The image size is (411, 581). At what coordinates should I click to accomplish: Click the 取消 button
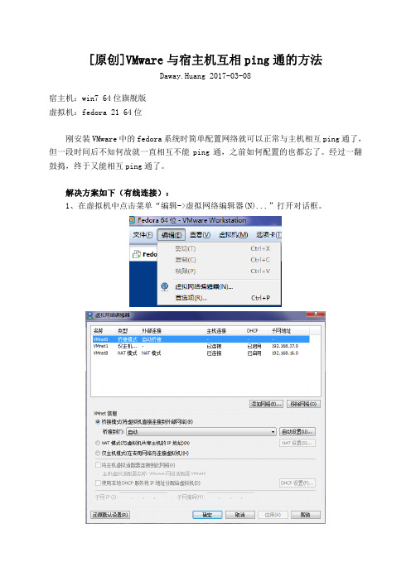[x=240, y=515]
